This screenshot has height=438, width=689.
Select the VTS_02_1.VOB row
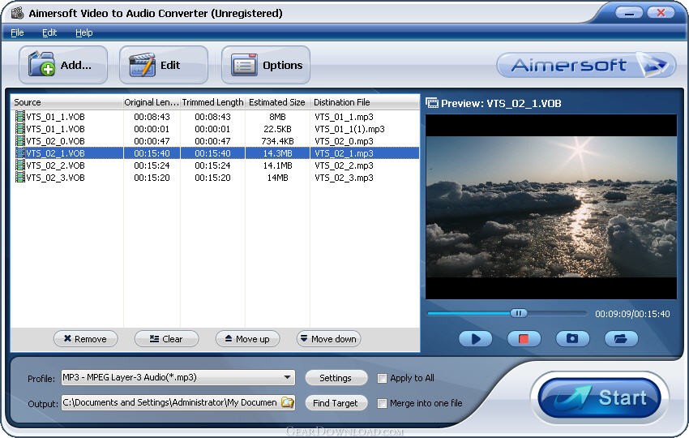[x=216, y=153]
